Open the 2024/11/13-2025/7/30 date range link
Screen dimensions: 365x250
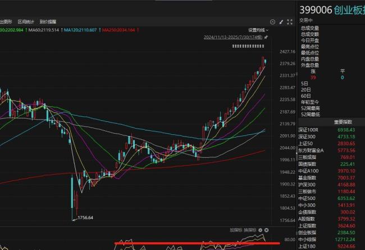(233, 37)
